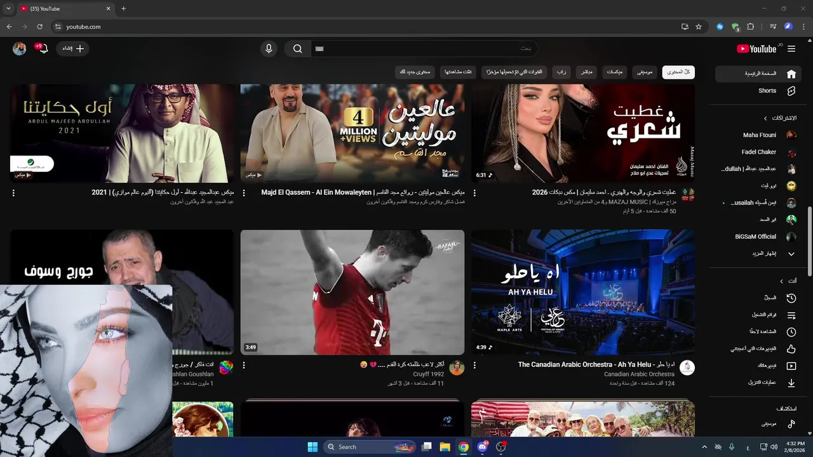Go back in Chrome
813x457 pixels.
coord(9,27)
